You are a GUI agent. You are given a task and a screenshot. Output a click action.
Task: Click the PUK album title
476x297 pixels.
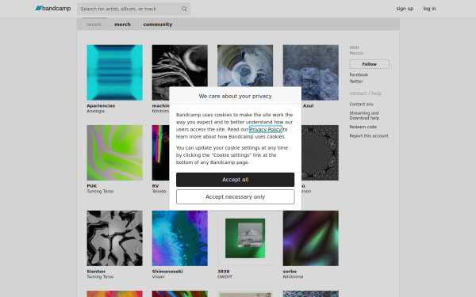92,186
